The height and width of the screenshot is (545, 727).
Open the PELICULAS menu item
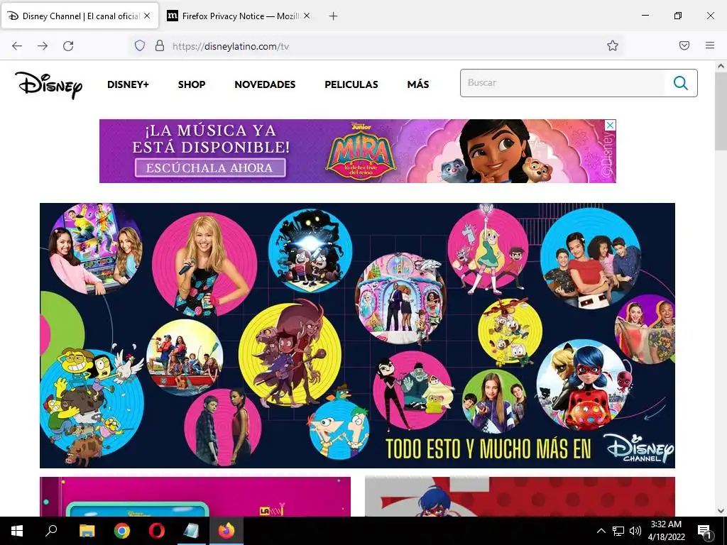[351, 84]
